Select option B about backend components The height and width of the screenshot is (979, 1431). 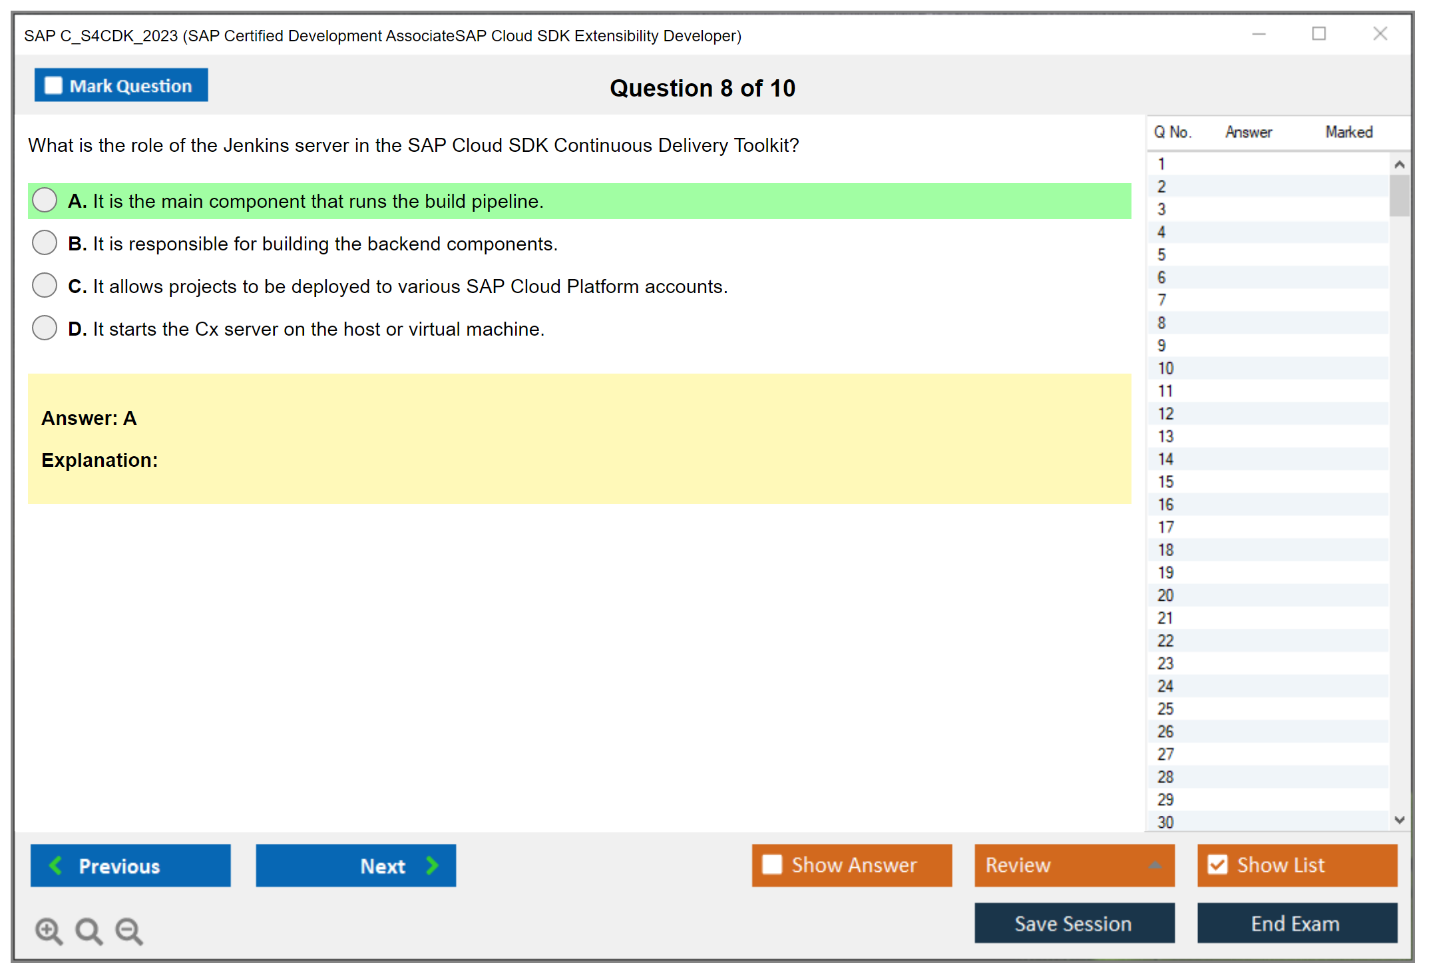45,243
